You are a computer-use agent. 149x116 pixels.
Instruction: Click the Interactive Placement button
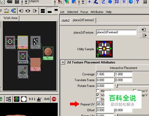point(123,68)
